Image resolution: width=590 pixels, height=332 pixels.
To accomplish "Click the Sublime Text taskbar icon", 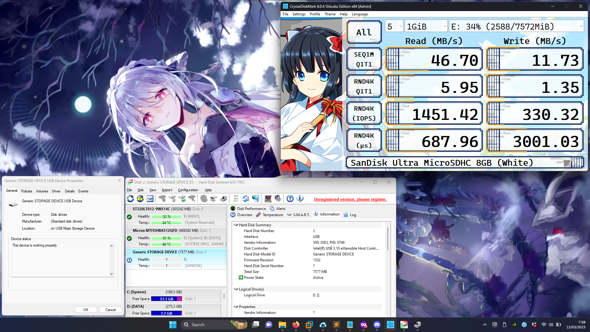I will pos(336,325).
